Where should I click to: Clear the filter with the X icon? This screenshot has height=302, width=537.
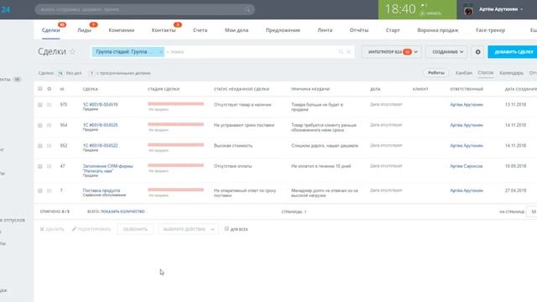point(348,52)
